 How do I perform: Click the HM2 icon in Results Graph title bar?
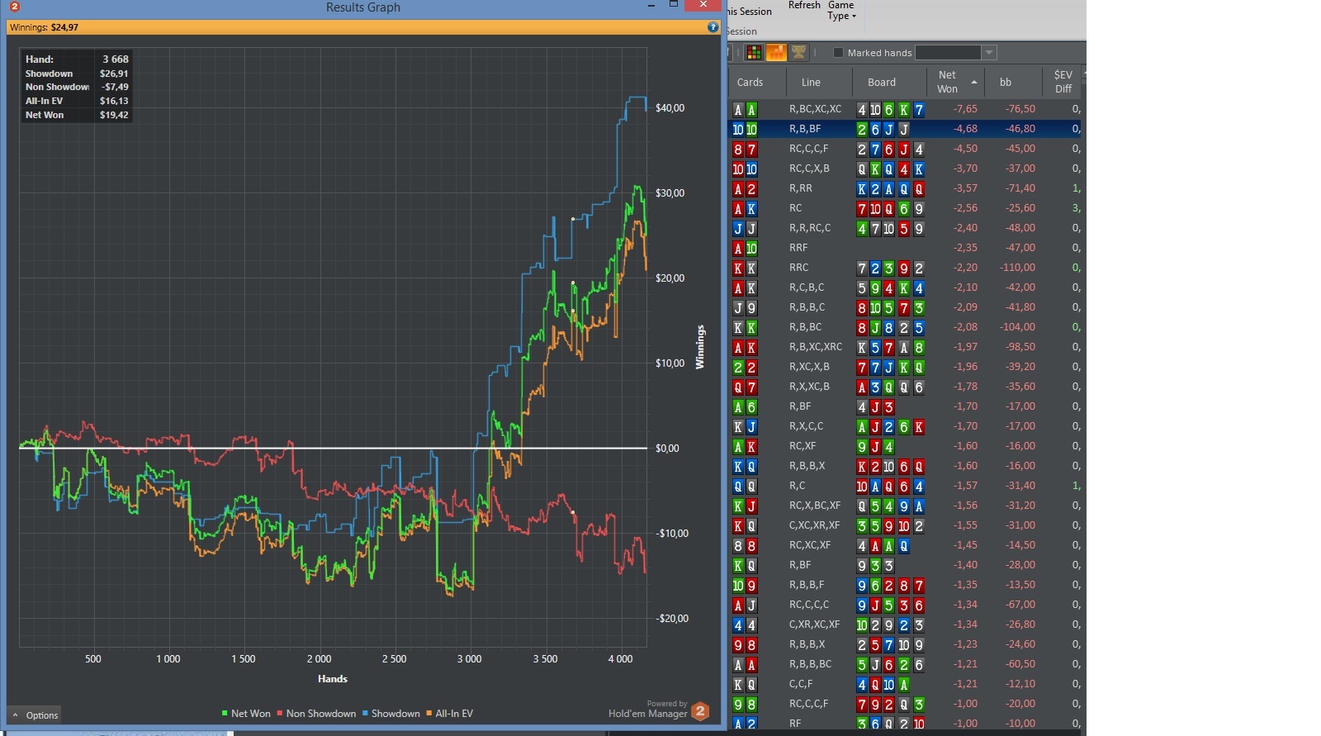[x=14, y=7]
